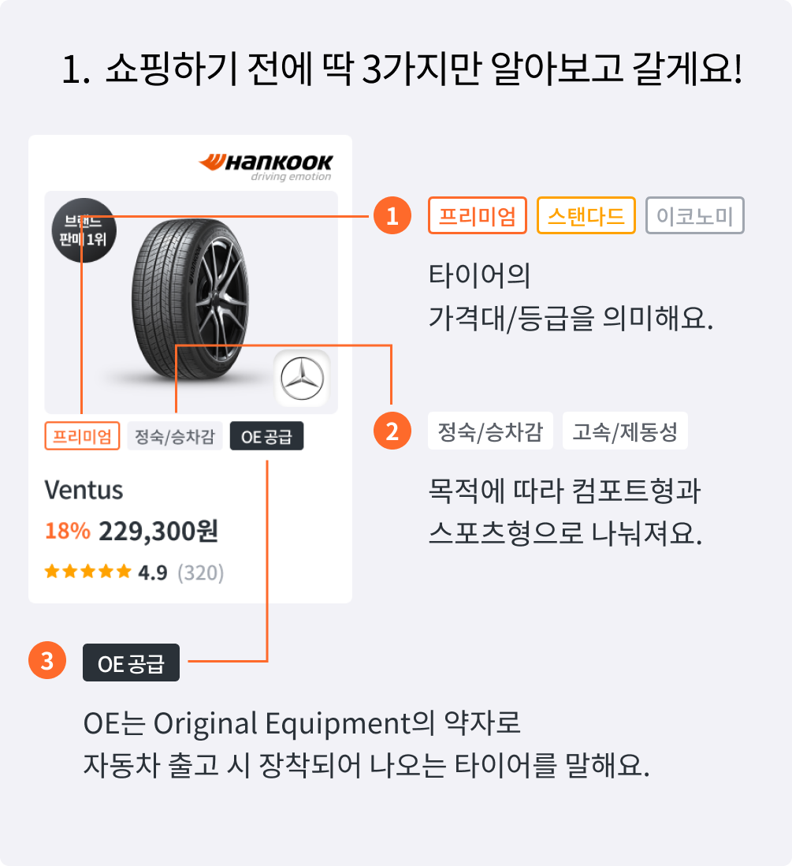Screen dimensions: 792x866
Task: Click the 고속/제동성 tag
Action: (625, 431)
